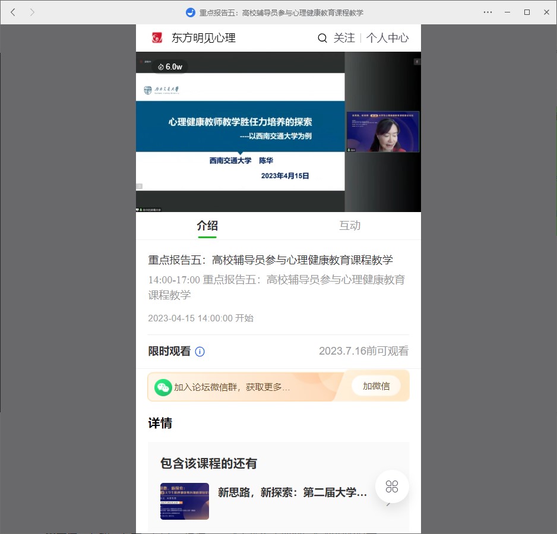Open 个人中心 personal center

387,38
